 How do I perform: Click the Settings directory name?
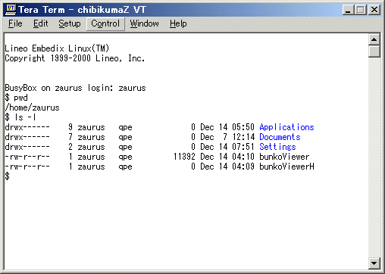(277, 147)
